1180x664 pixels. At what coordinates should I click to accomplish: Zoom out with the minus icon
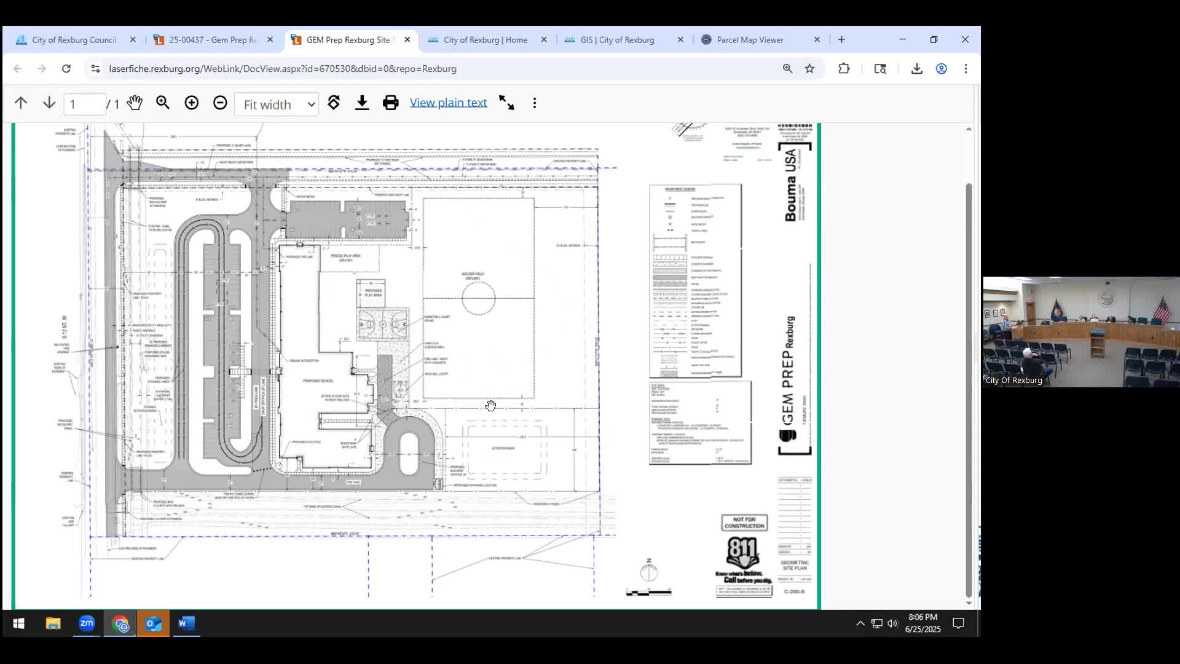pyautogui.click(x=220, y=103)
